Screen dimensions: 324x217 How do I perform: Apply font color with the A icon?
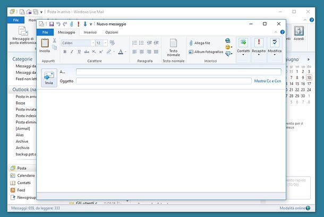coord(121,51)
